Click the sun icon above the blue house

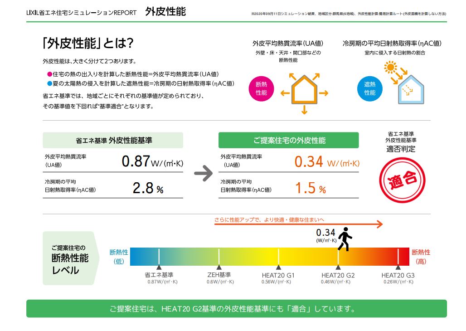point(390,67)
